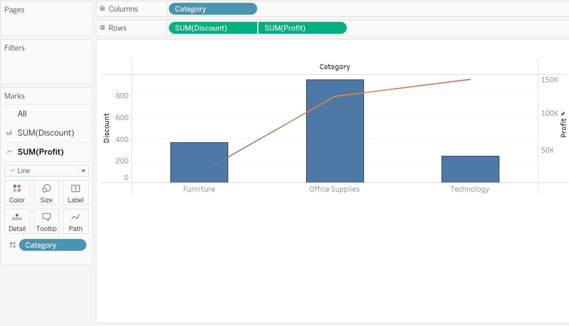Click the Path marks property
569x326 pixels.
[75, 221]
